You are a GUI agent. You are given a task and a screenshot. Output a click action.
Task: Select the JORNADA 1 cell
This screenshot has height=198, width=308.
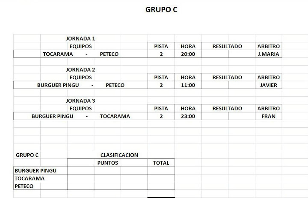click(x=80, y=38)
